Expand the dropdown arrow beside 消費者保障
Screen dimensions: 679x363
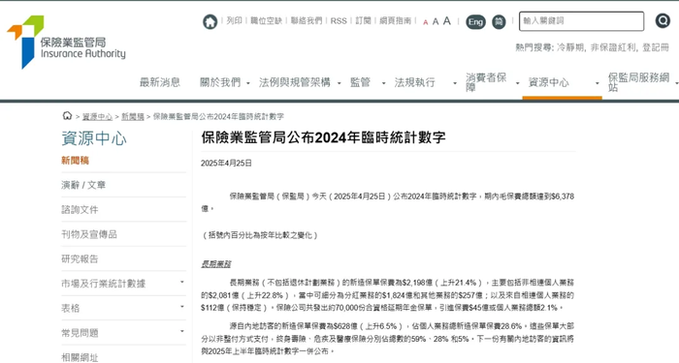click(517, 82)
